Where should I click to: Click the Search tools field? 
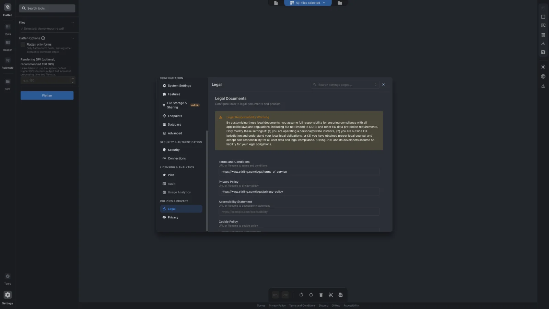47,8
